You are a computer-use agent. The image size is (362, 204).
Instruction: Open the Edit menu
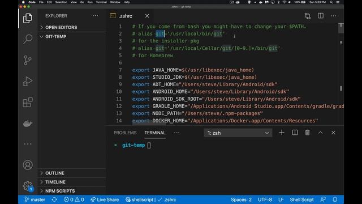tap(49, 2)
